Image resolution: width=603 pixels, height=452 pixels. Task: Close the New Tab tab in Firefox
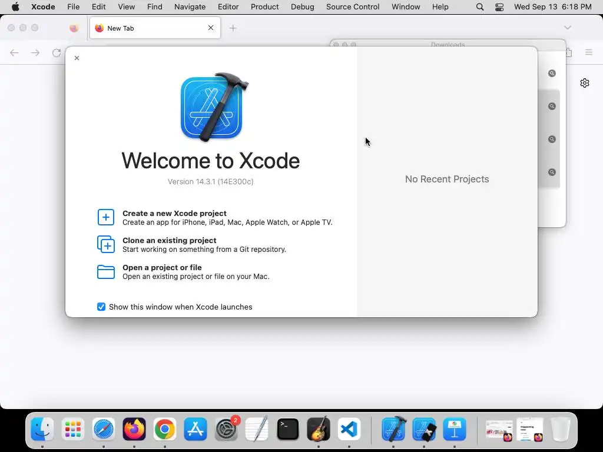coord(211,28)
